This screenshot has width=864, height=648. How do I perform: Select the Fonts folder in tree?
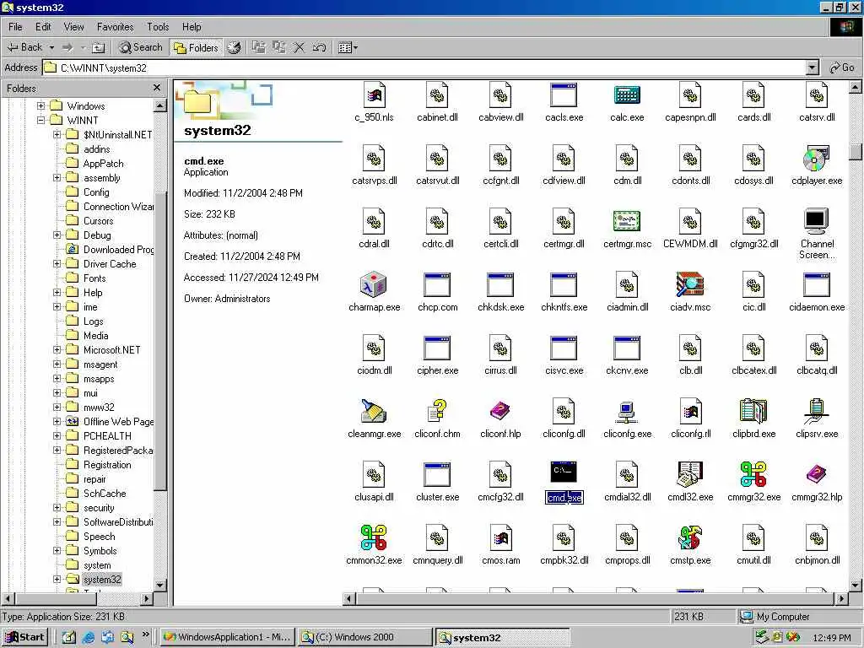click(x=94, y=278)
